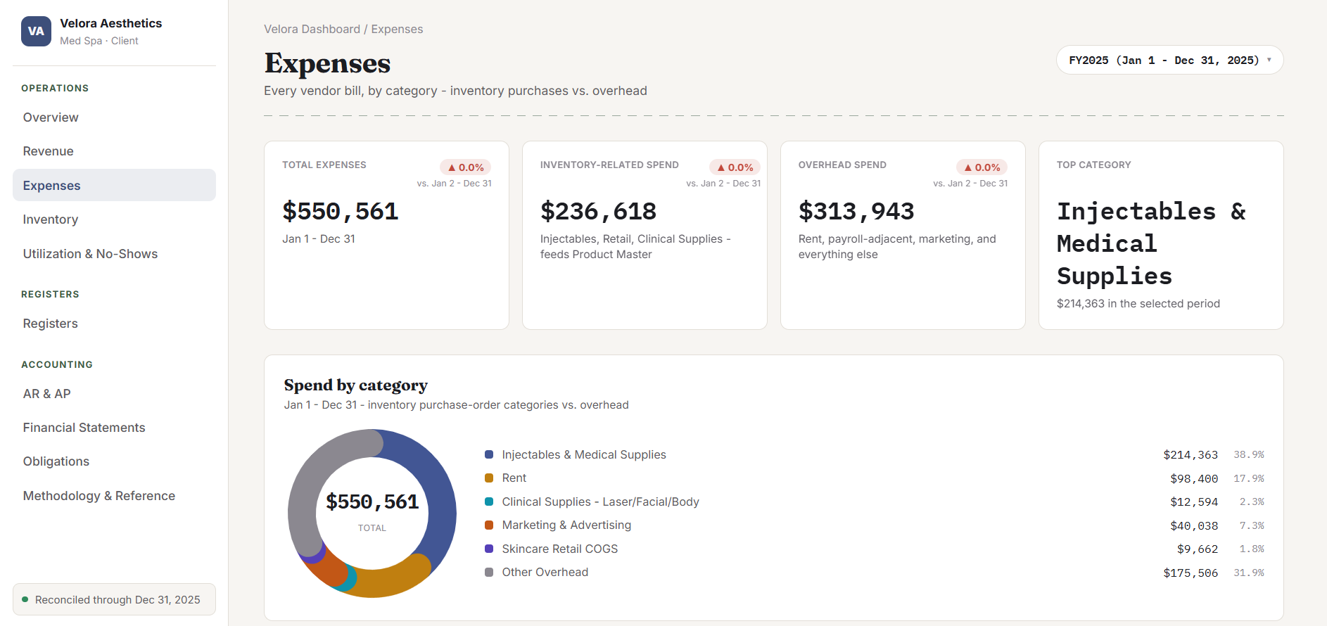This screenshot has height=626, width=1327.
Task: Open the Registers page
Action: [114, 324]
